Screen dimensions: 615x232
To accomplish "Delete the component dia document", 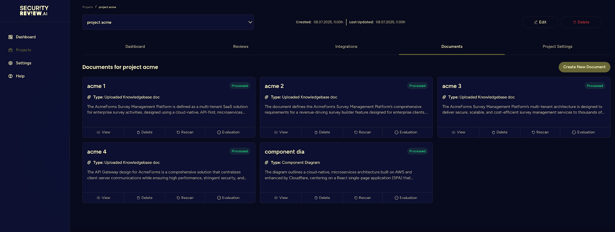I will click(x=322, y=198).
